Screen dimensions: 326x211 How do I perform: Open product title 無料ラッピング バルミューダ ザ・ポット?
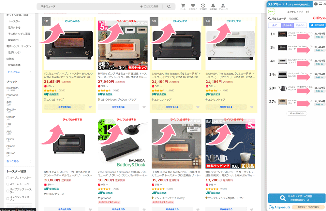230,174
